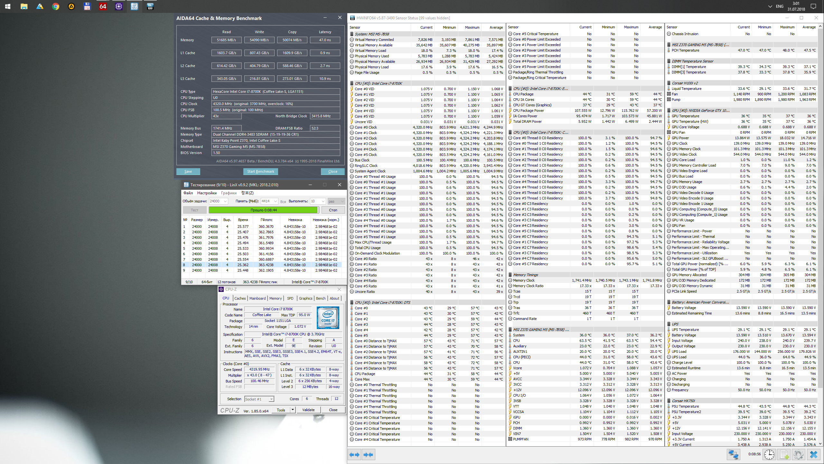Open HWiNFO sensor settings gear

(x=799, y=455)
